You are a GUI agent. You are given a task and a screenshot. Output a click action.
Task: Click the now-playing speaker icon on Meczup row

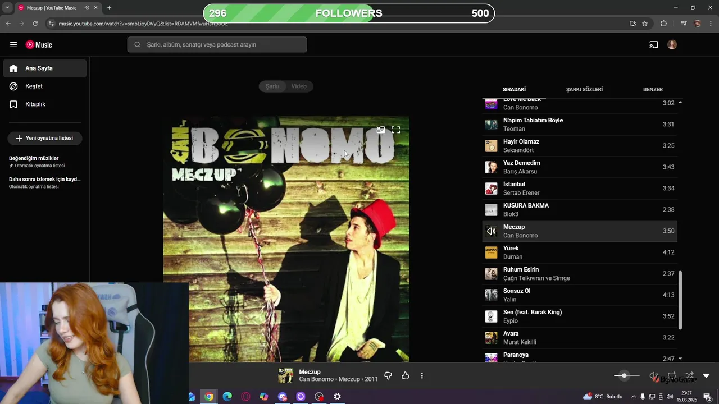[492, 231]
